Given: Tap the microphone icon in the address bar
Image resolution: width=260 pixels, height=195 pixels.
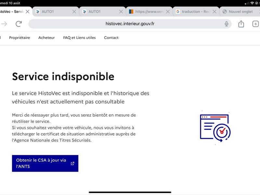Looking at the screenshot, I should point(226,24).
